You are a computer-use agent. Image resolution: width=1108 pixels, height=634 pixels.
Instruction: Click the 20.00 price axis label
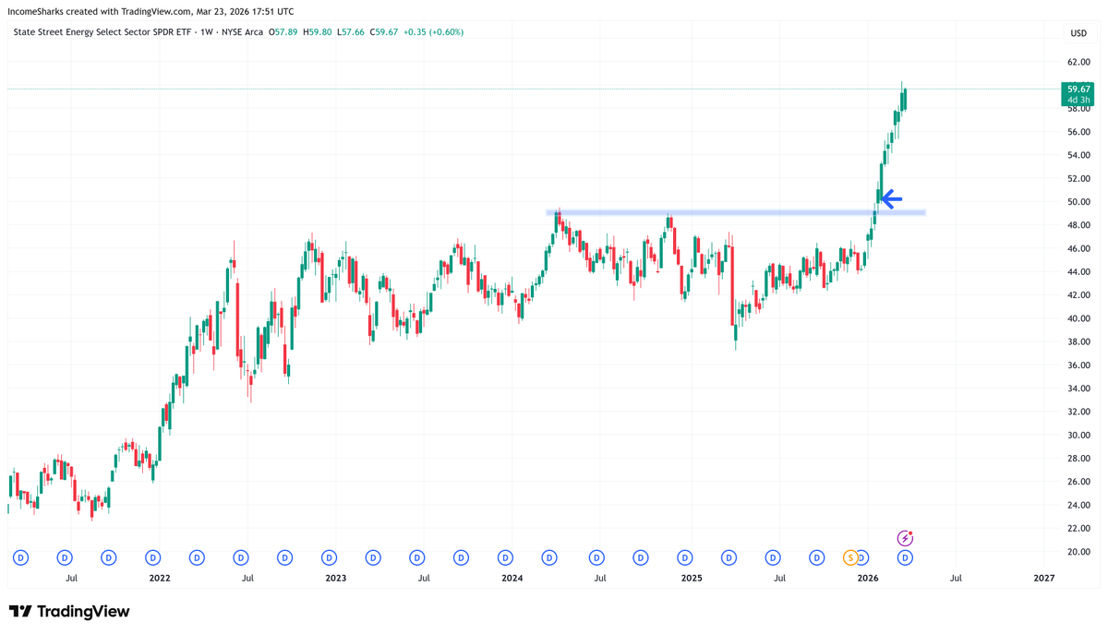coord(1078,552)
